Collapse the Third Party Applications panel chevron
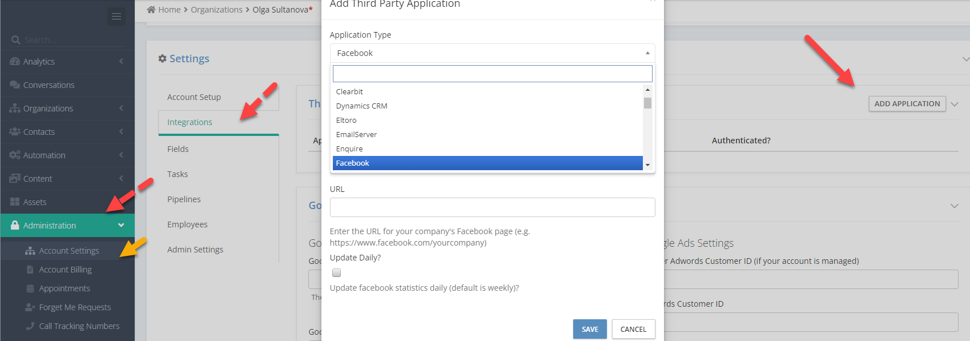Viewport: 970px width, 341px height. [x=955, y=104]
